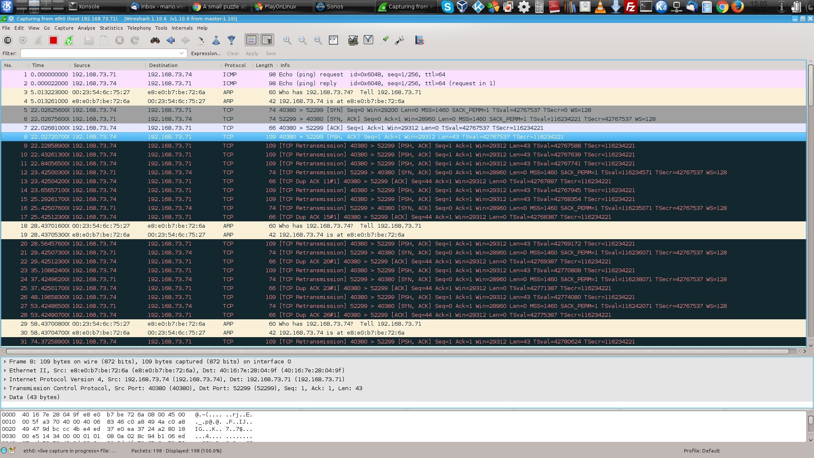Select the Konsole taskbar window
The image size is (814, 458).
point(97,6)
